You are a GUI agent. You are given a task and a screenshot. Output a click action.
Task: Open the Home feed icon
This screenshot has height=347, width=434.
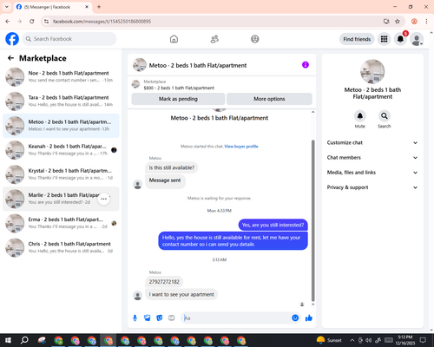174,39
